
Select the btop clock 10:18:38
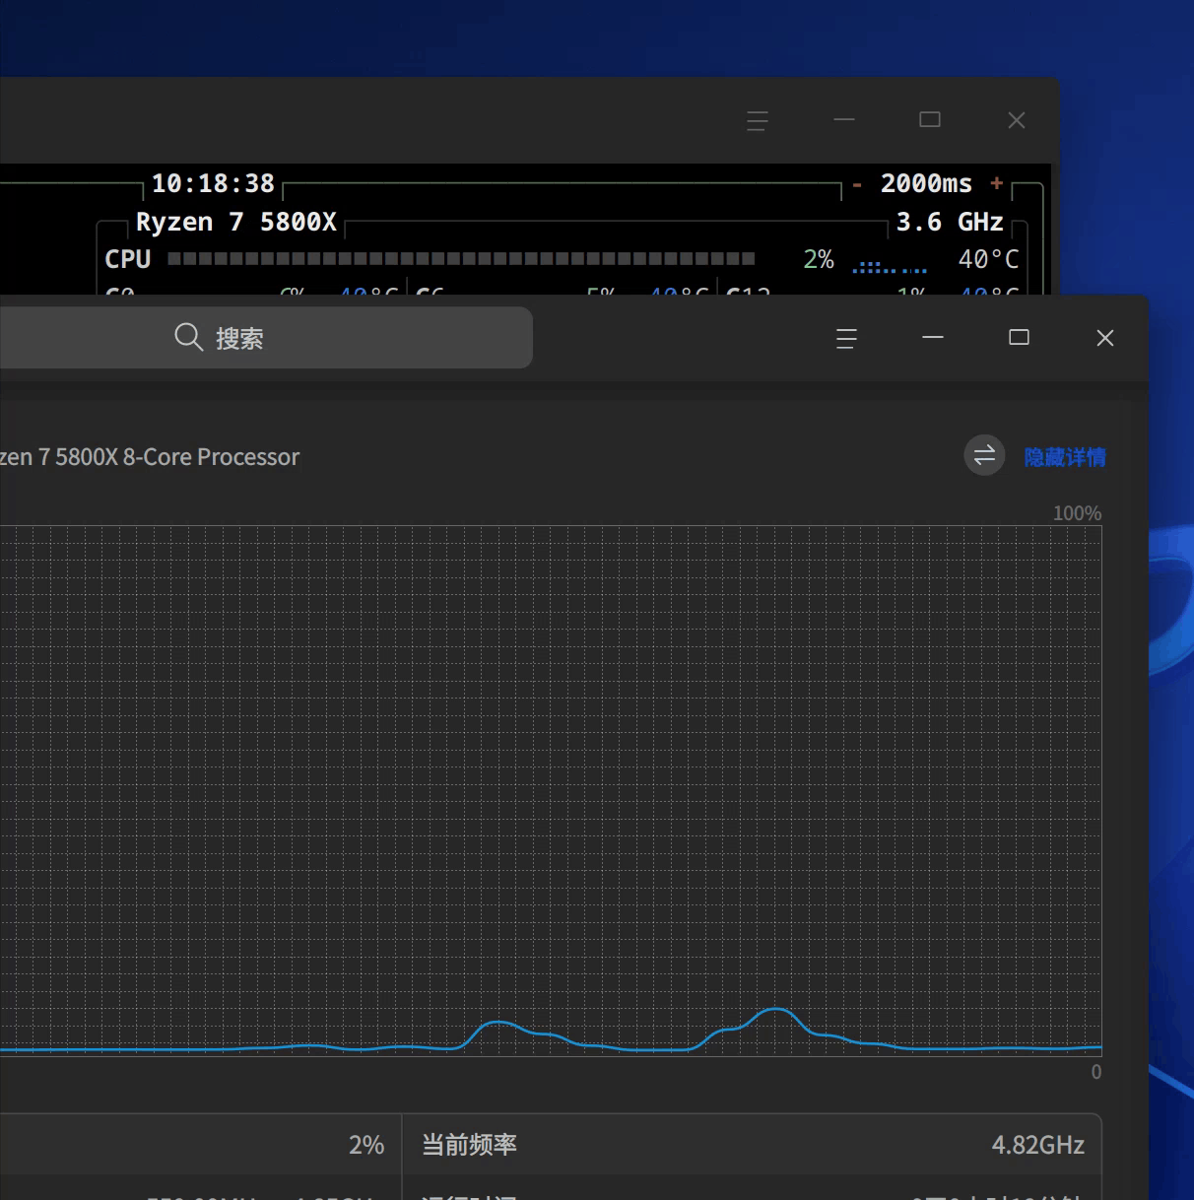coord(213,184)
